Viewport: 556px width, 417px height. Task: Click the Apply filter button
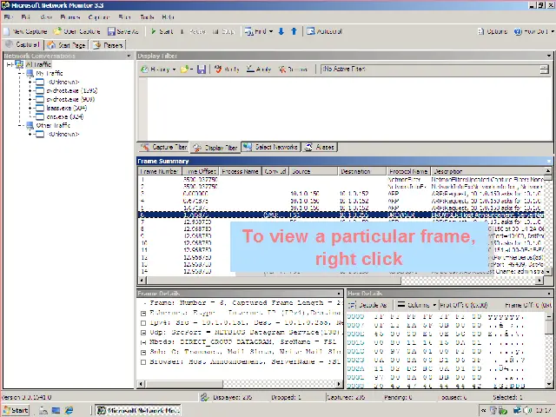coord(259,69)
